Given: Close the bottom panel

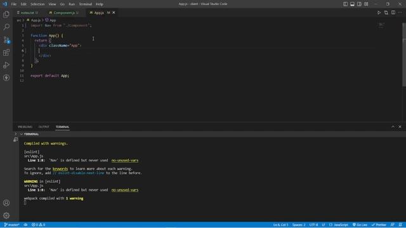Looking at the screenshot, I should 400,127.
